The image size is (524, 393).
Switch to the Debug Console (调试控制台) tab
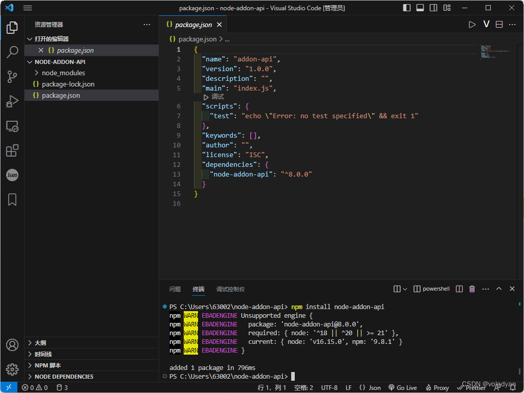pyautogui.click(x=230, y=289)
